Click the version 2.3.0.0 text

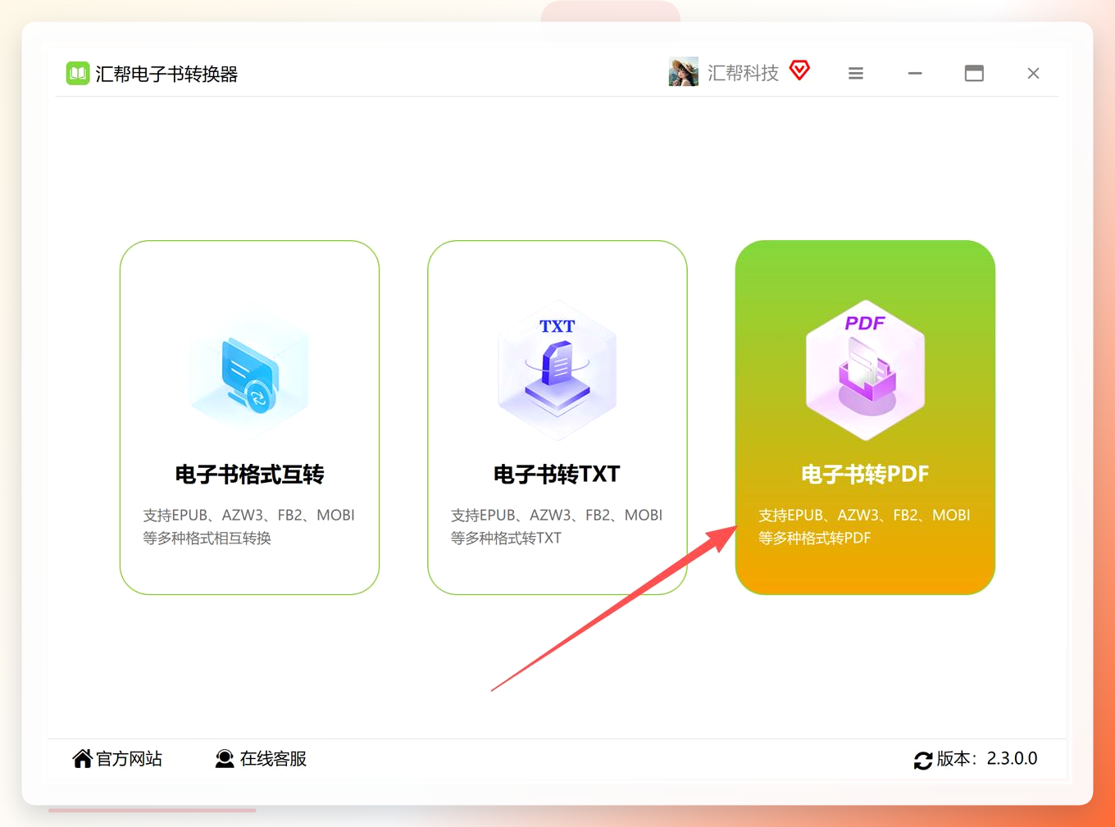pyautogui.click(x=987, y=759)
